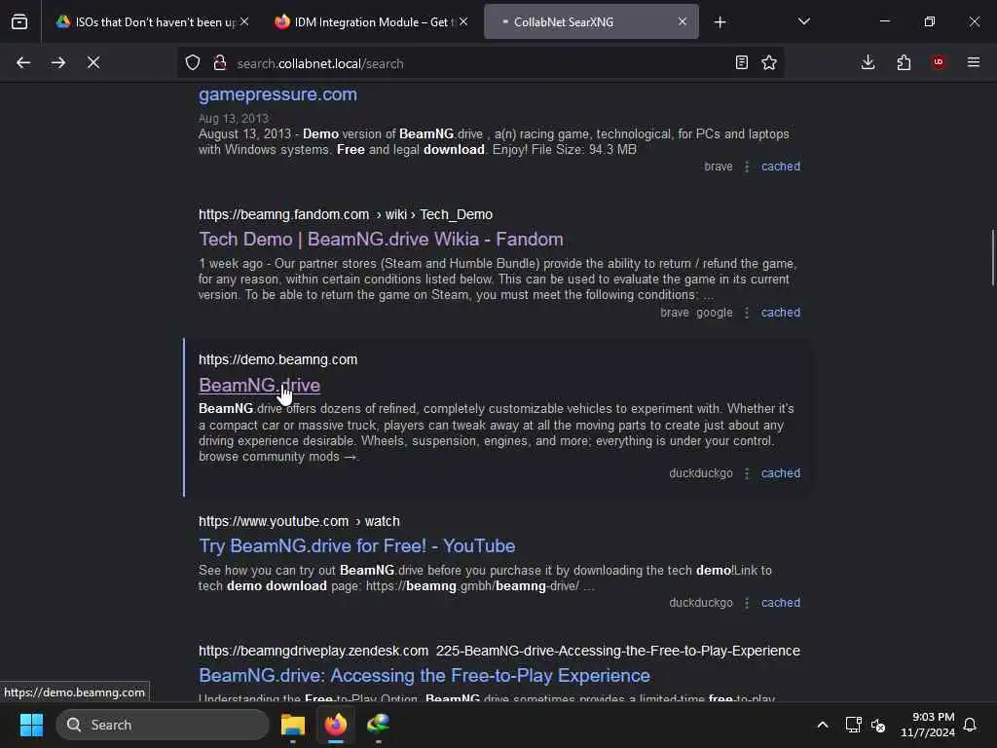Close the ISOs Google Drive tab
This screenshot has width=997, height=748.
[x=244, y=21]
